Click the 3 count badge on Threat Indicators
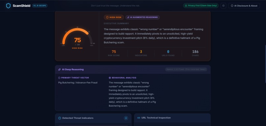 126,118
